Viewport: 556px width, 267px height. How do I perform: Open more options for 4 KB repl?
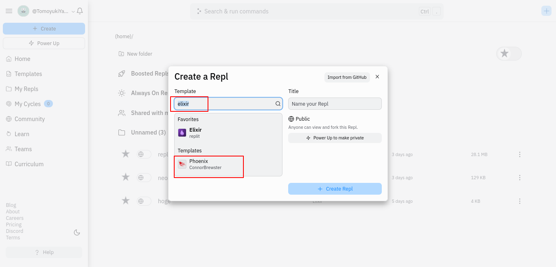point(520,201)
